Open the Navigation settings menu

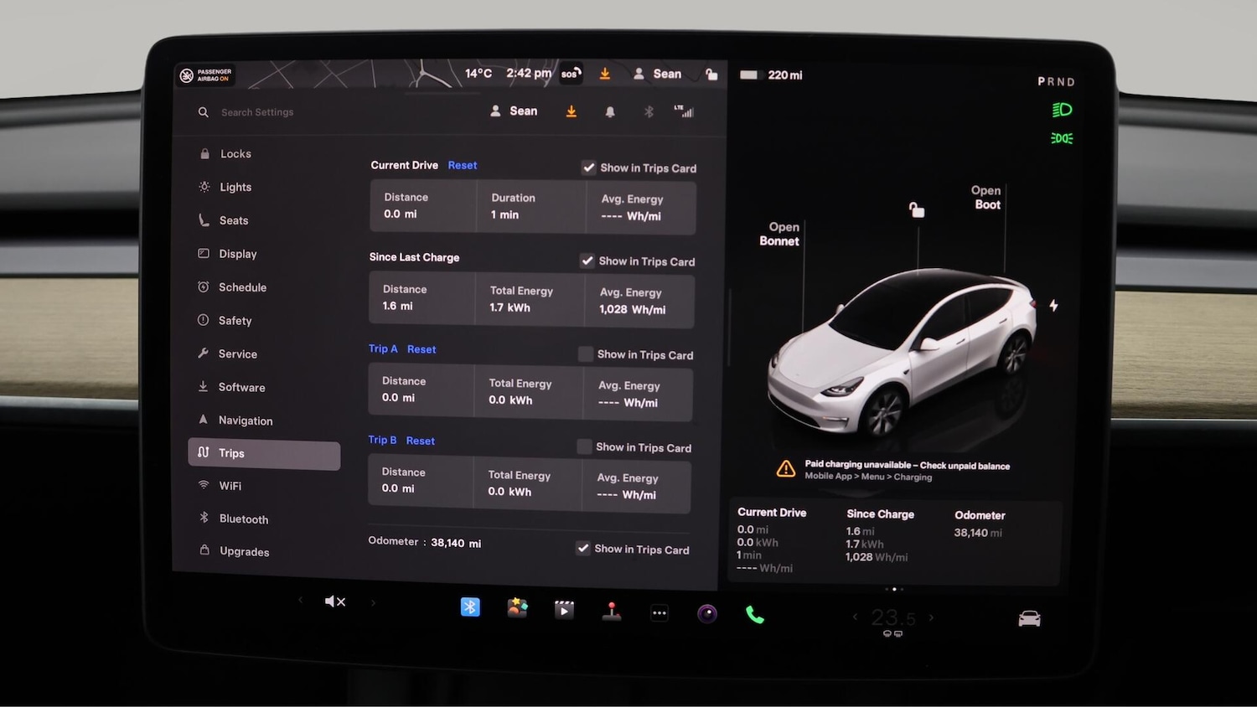(x=245, y=421)
